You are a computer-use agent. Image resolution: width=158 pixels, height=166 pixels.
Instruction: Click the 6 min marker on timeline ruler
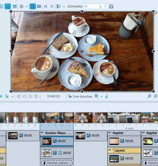pos(129,128)
